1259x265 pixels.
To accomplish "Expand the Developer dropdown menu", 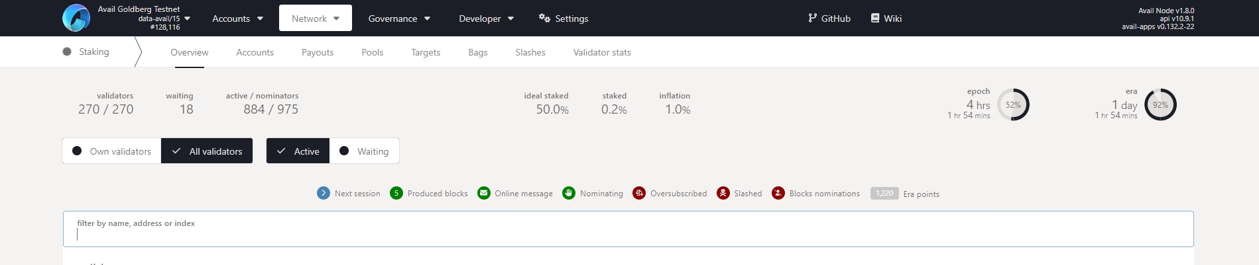I will click(x=486, y=19).
